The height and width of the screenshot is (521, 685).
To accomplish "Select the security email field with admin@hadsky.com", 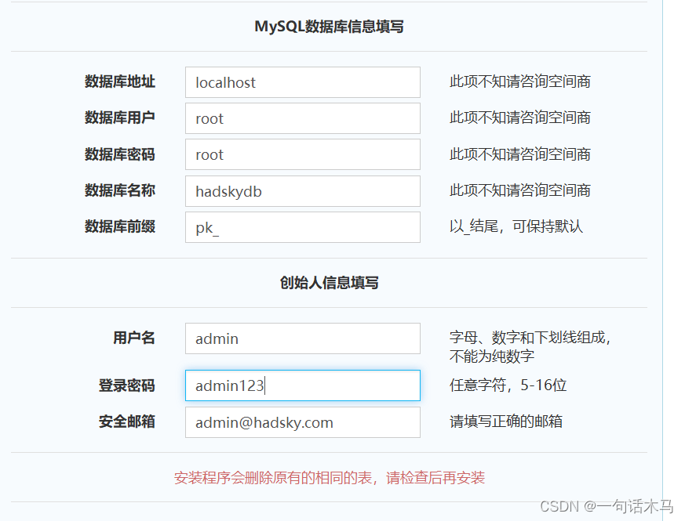I will click(x=302, y=422).
